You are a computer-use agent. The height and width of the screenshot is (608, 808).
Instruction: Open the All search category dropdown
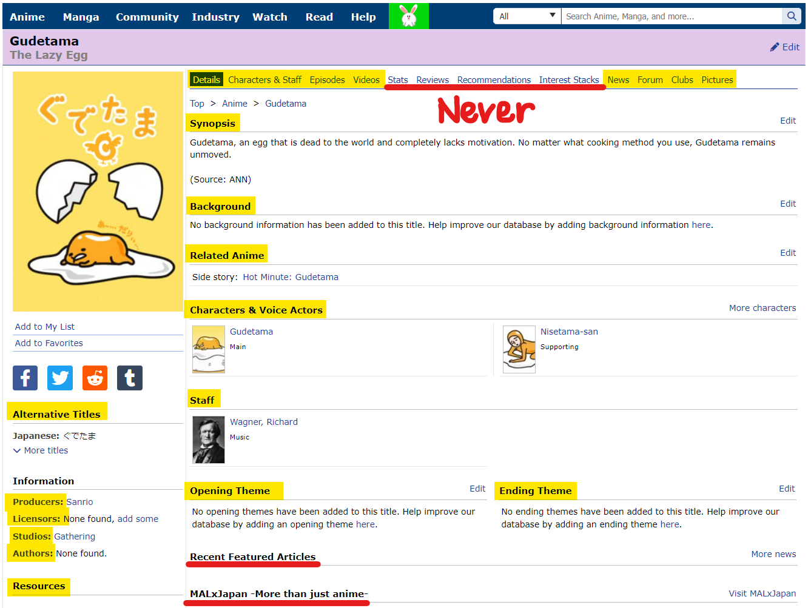[x=527, y=16]
